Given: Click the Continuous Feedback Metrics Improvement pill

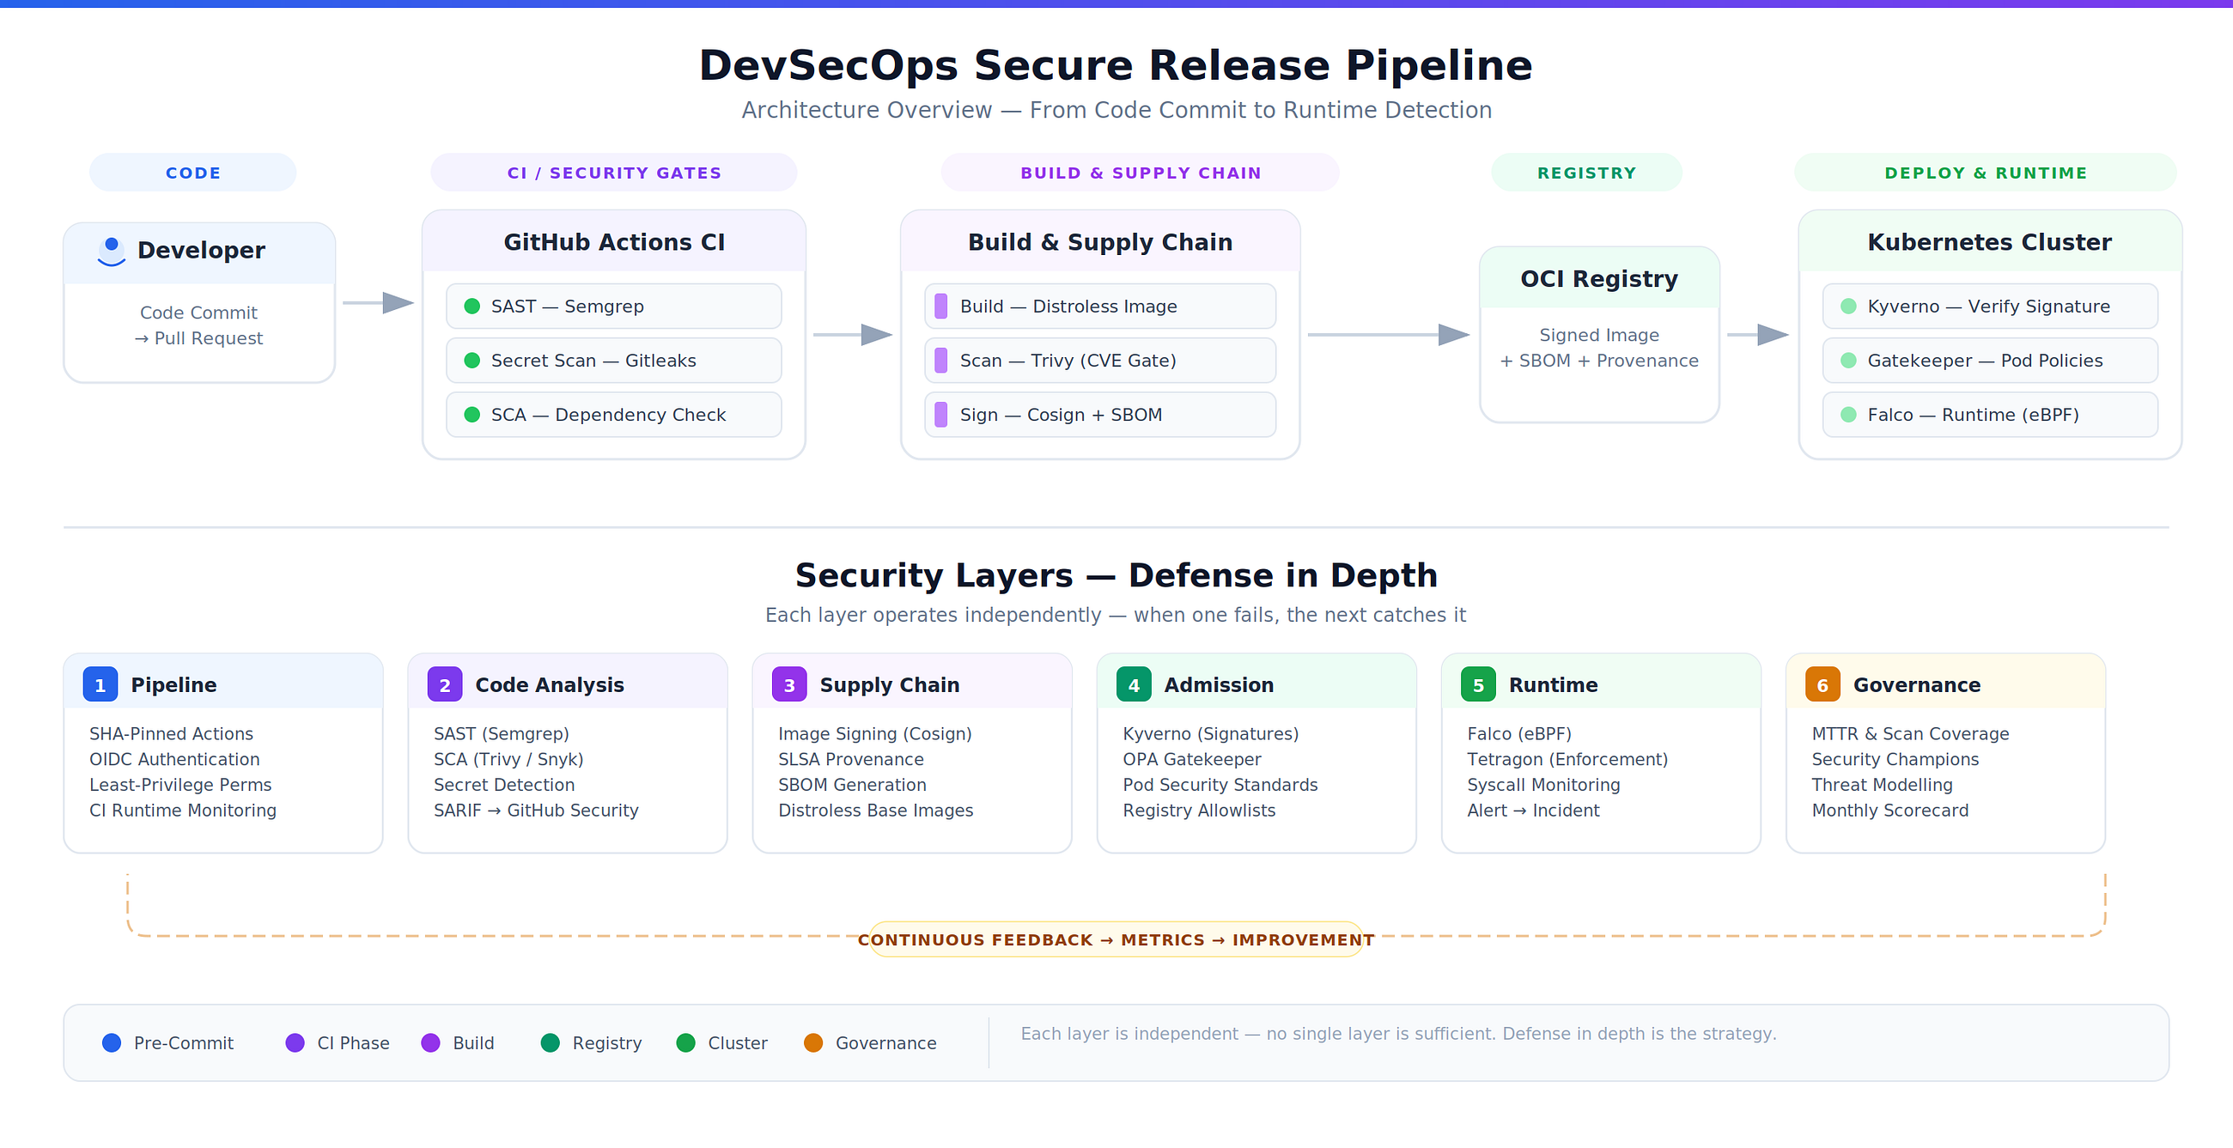Looking at the screenshot, I should tap(1116, 939).
